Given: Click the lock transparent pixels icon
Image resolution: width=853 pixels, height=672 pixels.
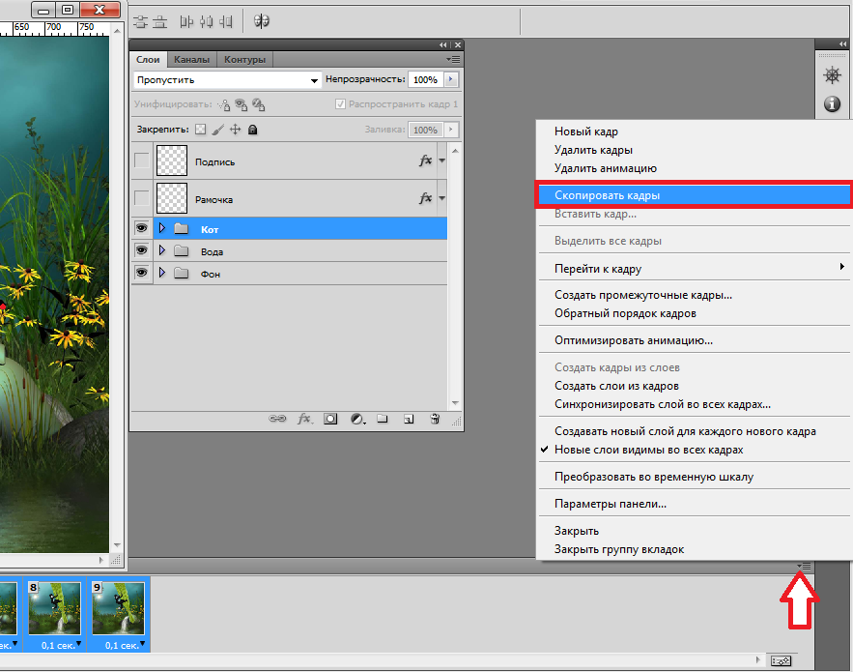Looking at the screenshot, I should 201,130.
